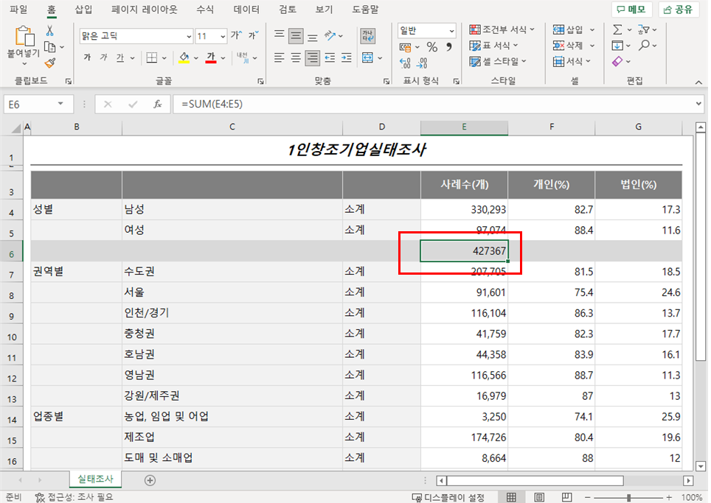Viewport: 711px width, 503px height.
Task: Expand the number format dropdown showing 일반
Action: tap(451, 31)
